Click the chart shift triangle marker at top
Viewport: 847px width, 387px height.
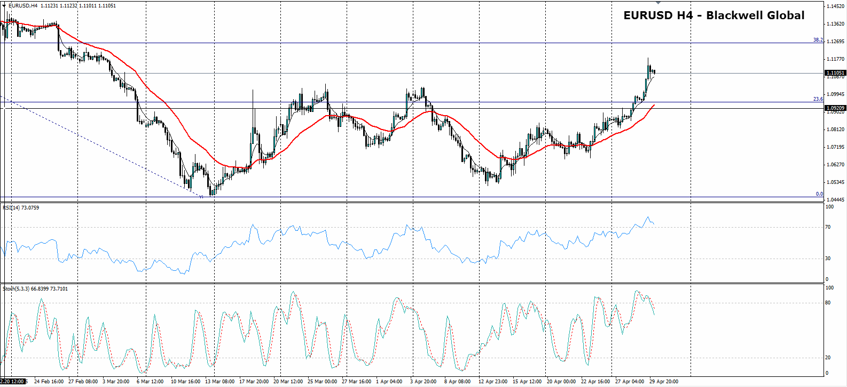(x=658, y=3)
